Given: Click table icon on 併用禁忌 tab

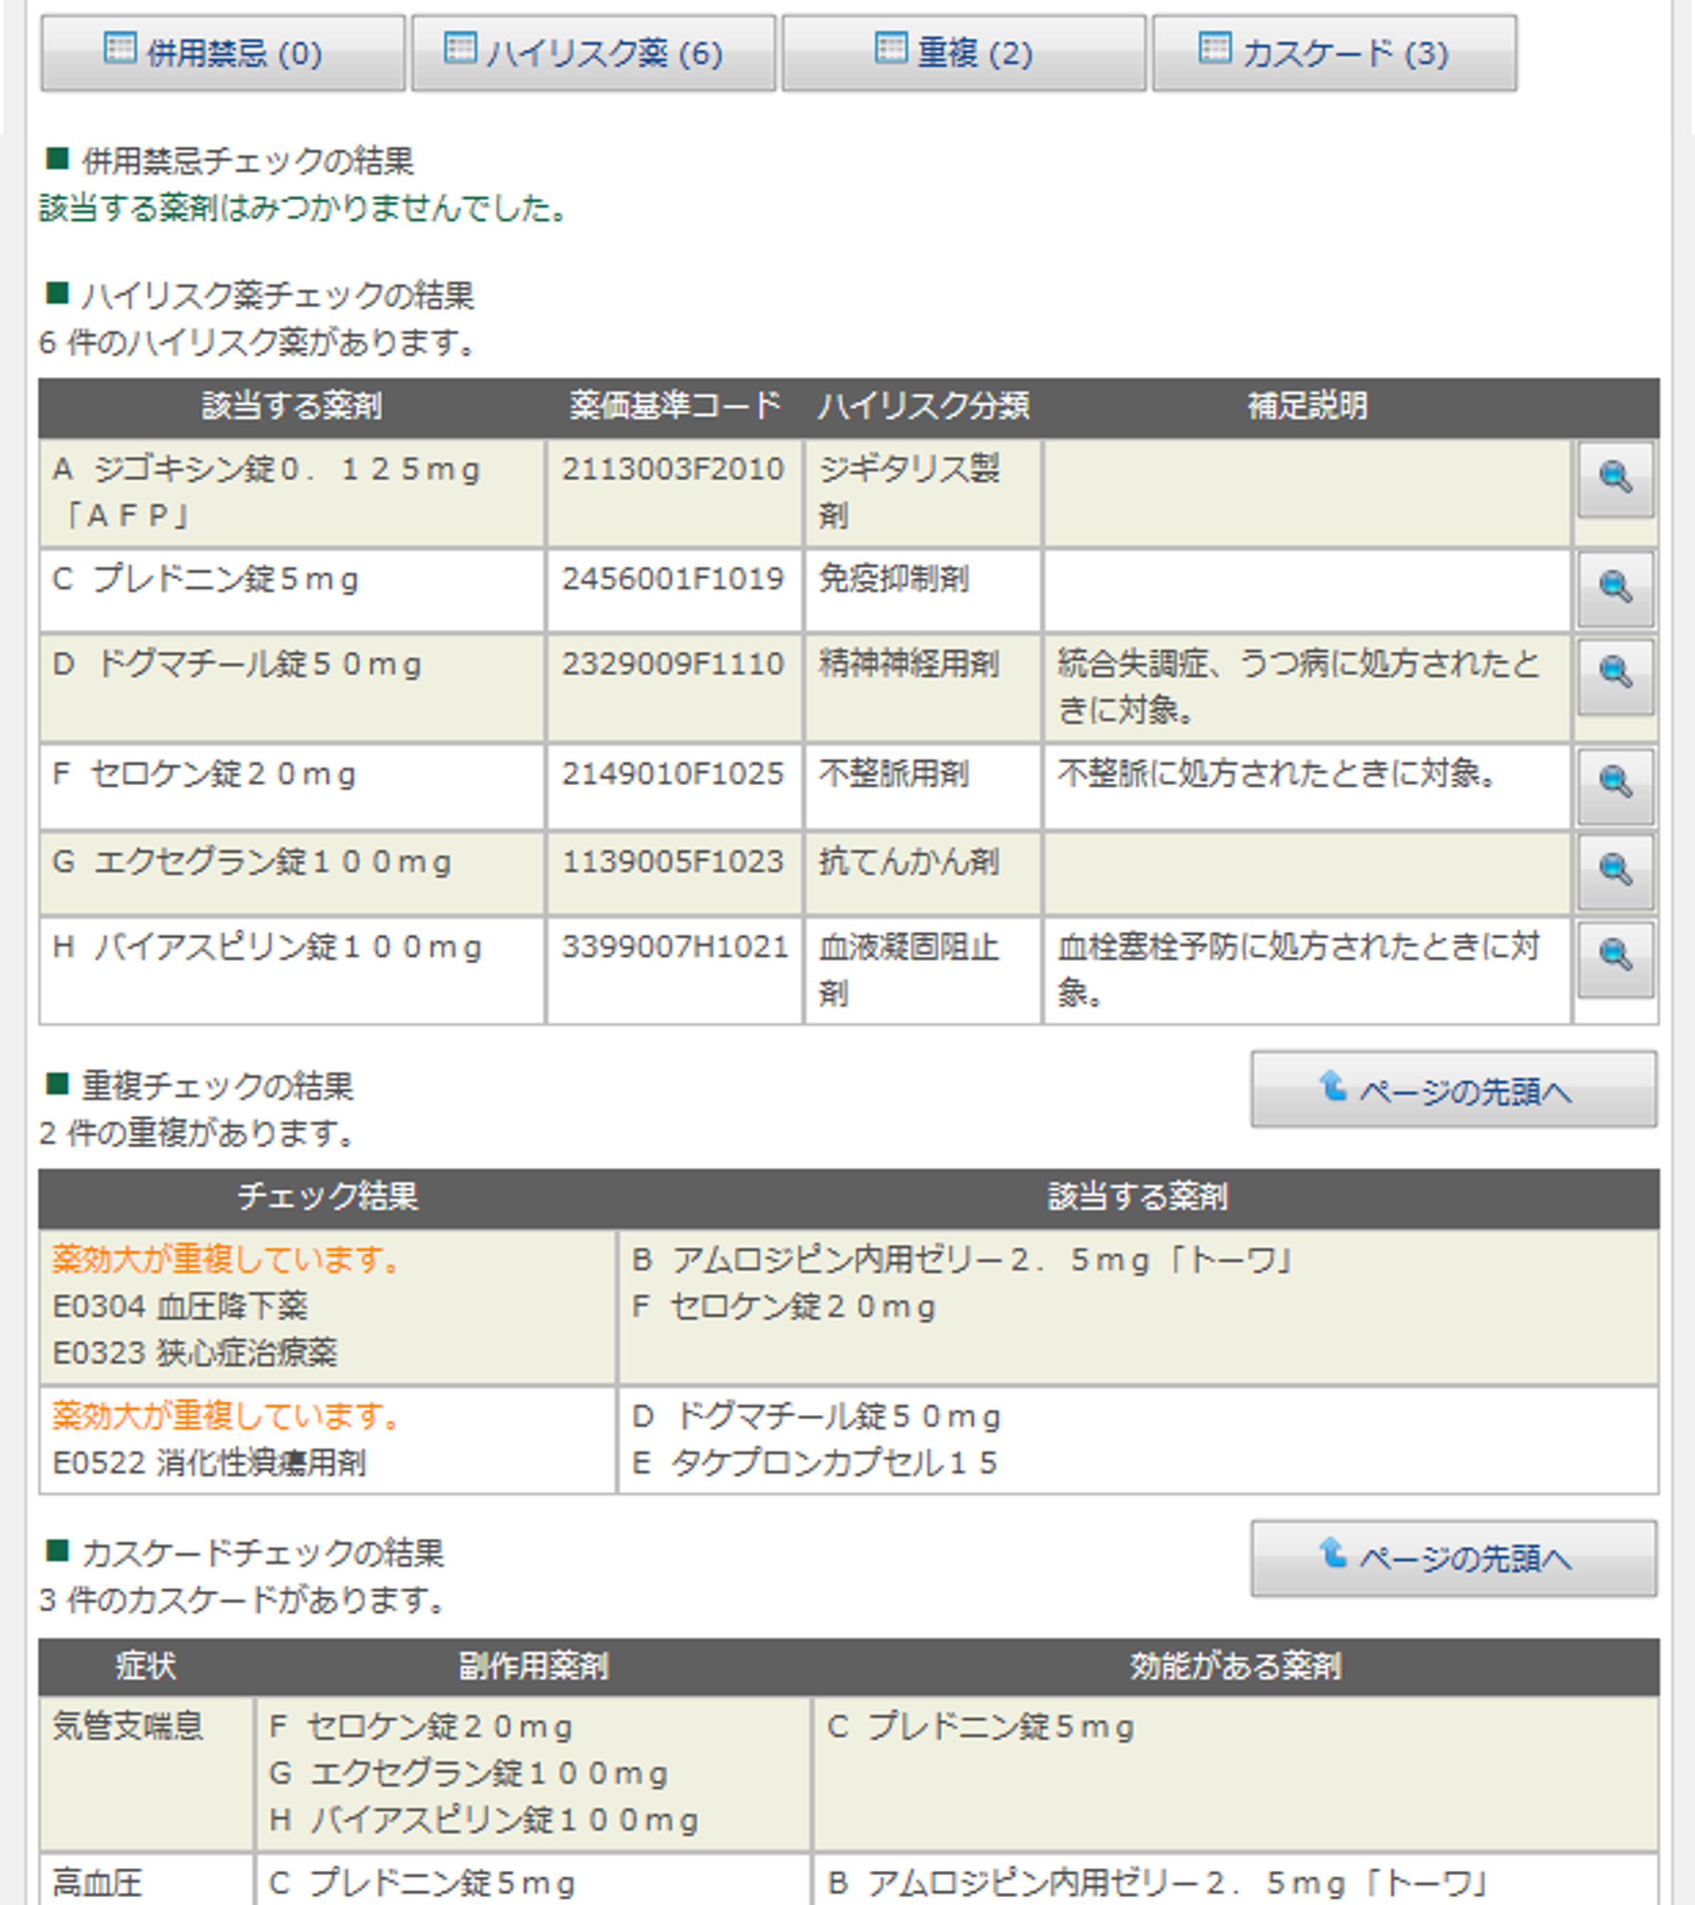Looking at the screenshot, I should 120,48.
